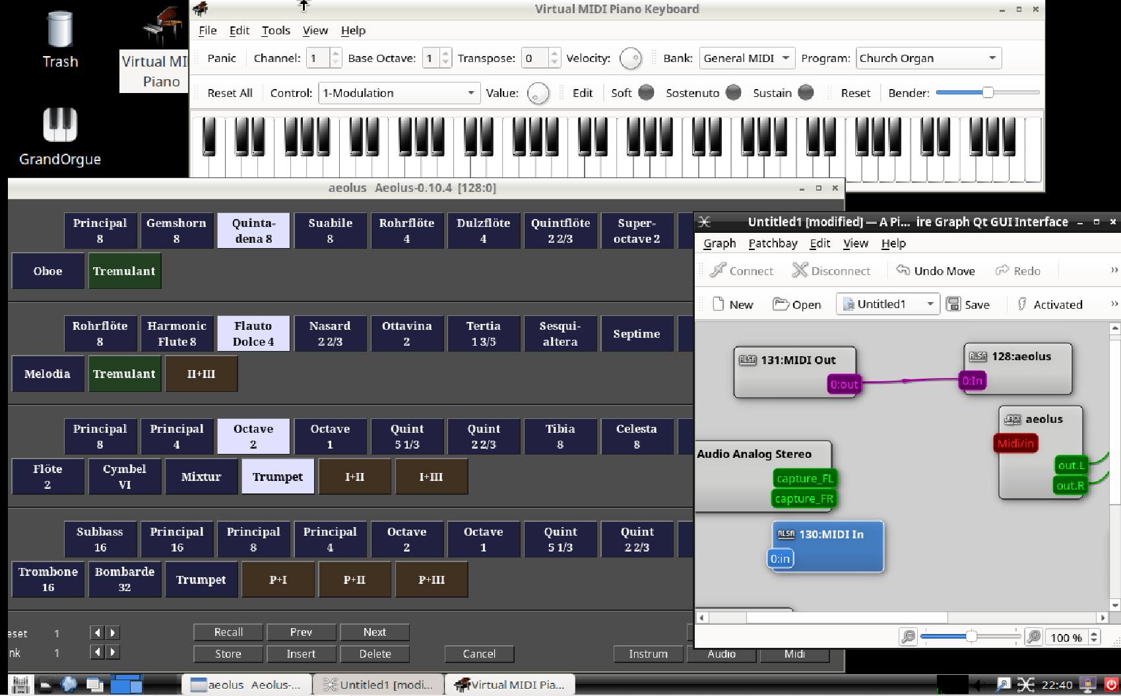Image resolution: width=1121 pixels, height=696 pixels.
Task: Open the Program dropdown Church Organ
Action: 928,58
